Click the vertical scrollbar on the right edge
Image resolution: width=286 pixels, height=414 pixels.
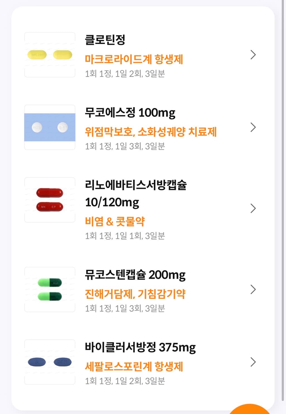pos(283,195)
